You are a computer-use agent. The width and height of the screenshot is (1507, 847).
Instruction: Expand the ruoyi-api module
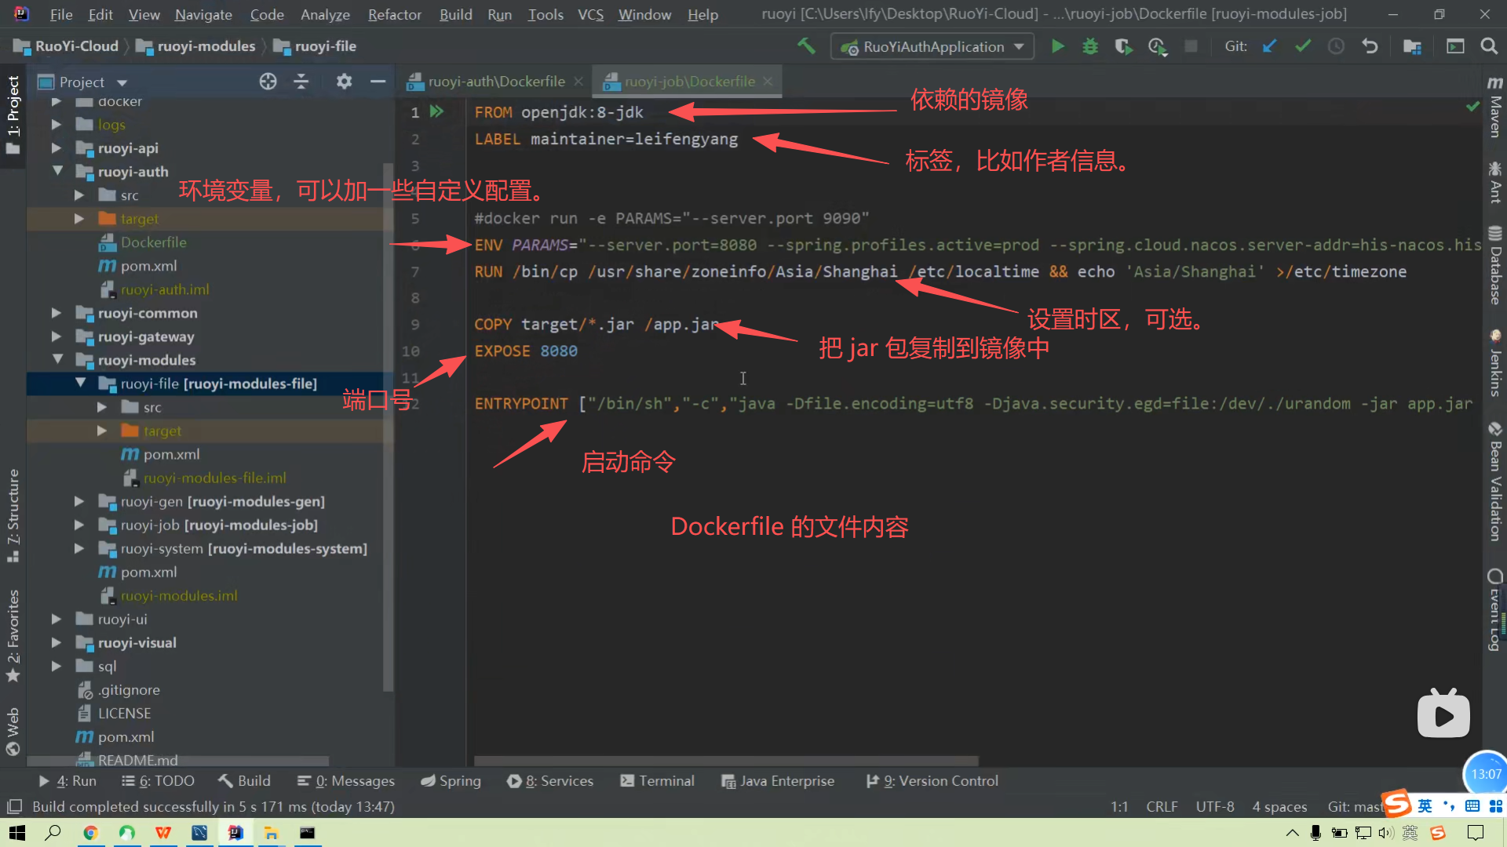pyautogui.click(x=57, y=147)
